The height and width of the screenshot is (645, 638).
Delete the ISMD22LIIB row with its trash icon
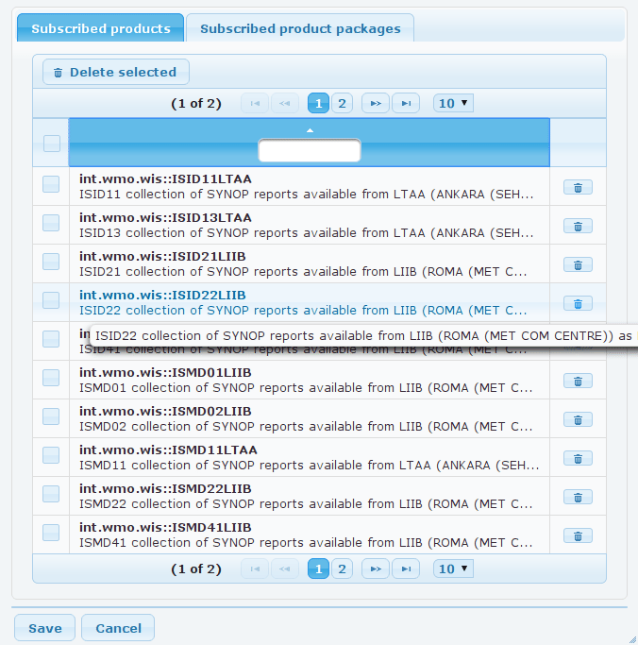pyautogui.click(x=578, y=498)
